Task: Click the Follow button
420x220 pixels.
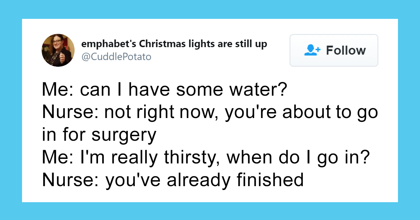Action: (x=334, y=50)
